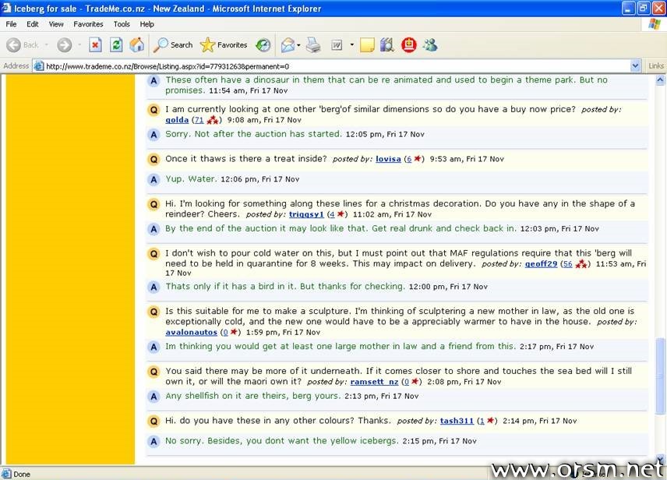Click the 'Yup. Water.' answer text
This screenshot has width=667, height=480.
[191, 178]
